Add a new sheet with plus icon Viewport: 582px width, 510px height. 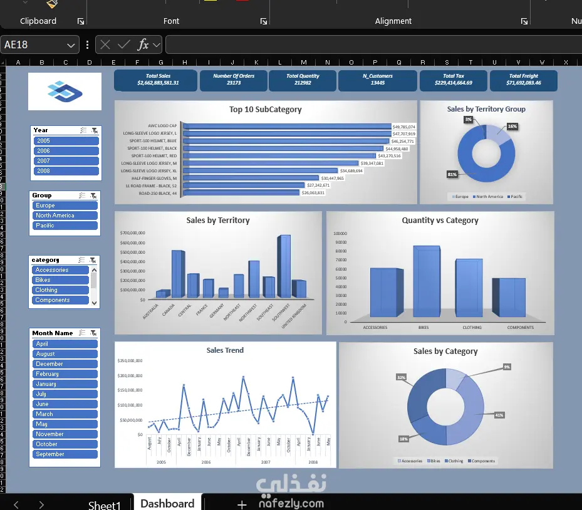point(242,504)
